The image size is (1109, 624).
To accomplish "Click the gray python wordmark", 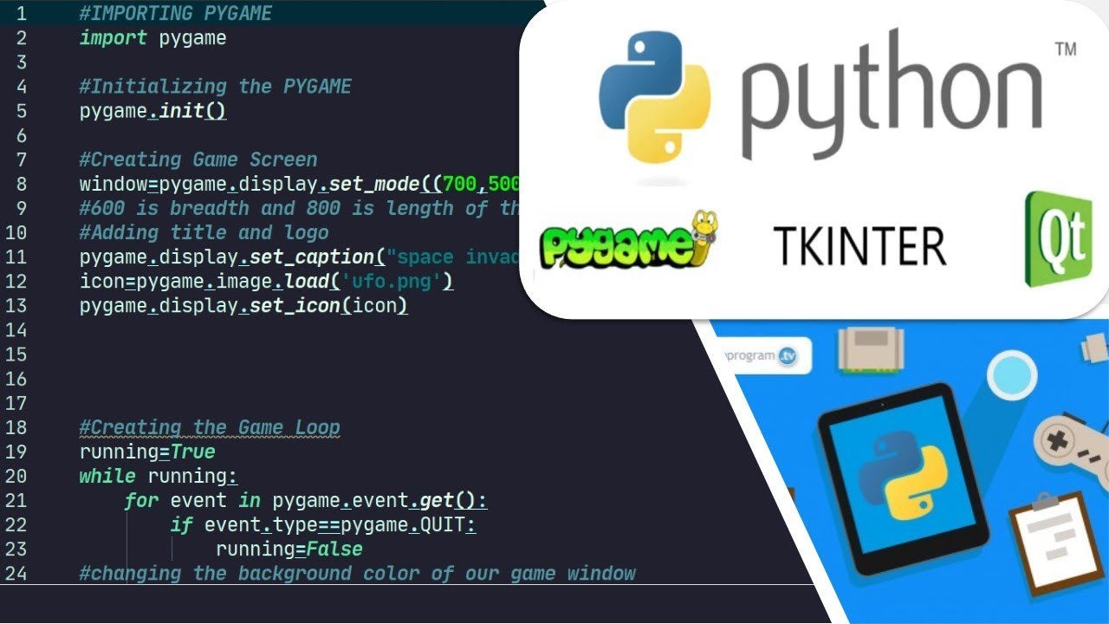I will (x=892, y=95).
